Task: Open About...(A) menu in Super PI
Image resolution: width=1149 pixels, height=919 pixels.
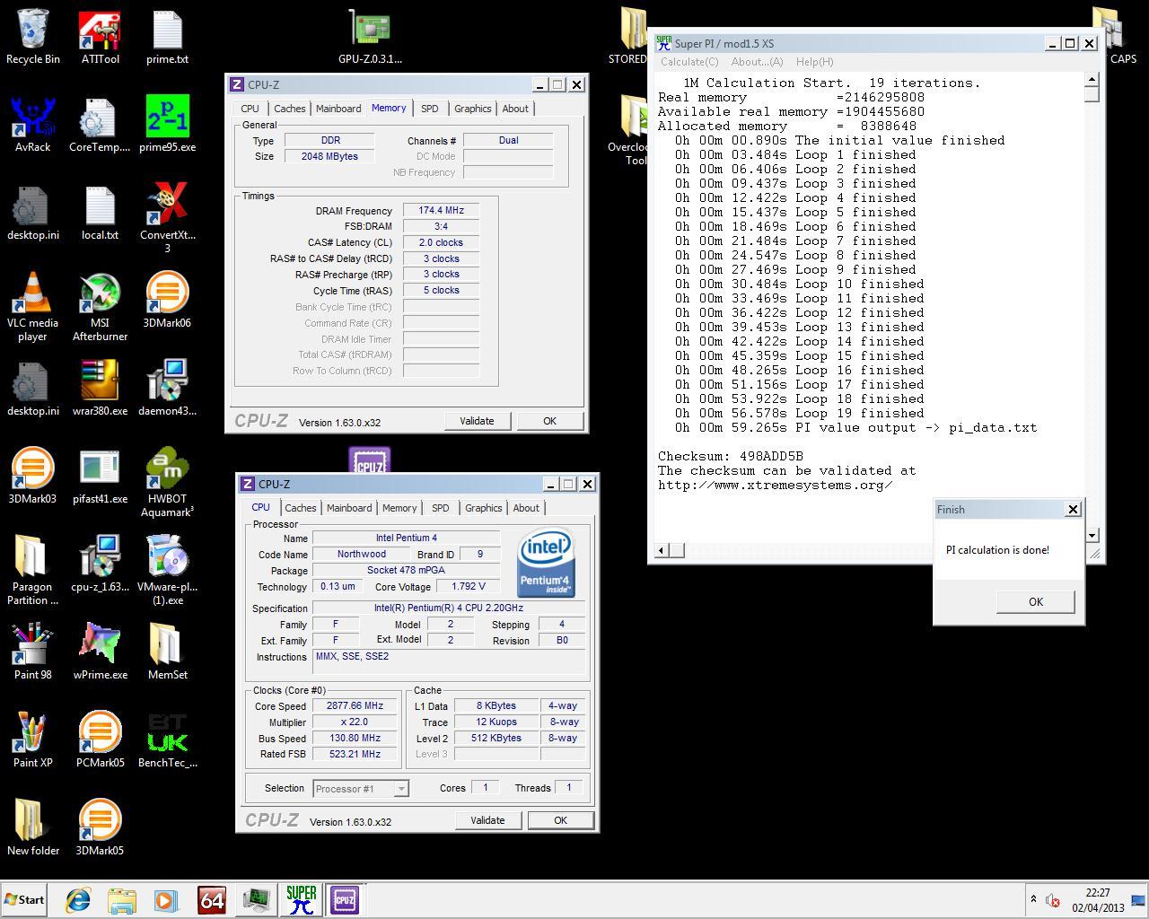Action: [757, 62]
